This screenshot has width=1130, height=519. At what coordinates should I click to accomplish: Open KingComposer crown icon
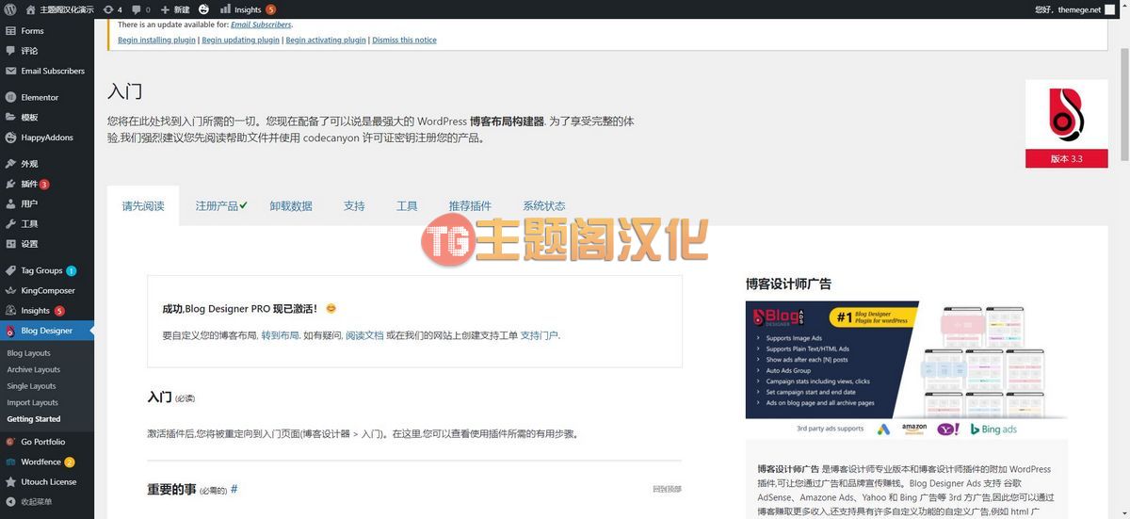click(x=10, y=290)
